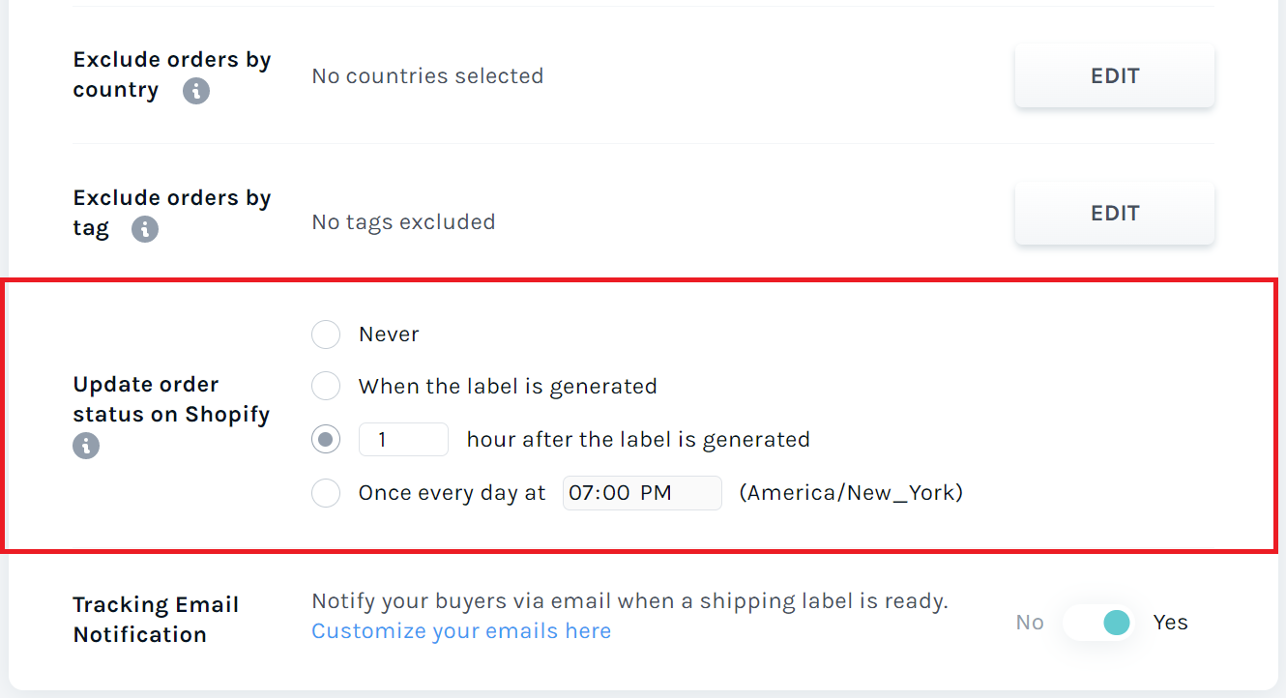Click the America/New_York timezone text
The height and width of the screenshot is (698, 1286).
click(x=851, y=493)
